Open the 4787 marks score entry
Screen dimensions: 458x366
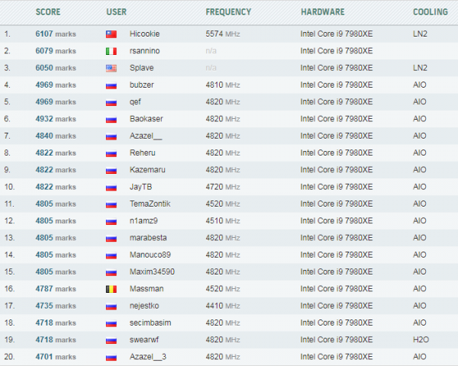coord(56,289)
